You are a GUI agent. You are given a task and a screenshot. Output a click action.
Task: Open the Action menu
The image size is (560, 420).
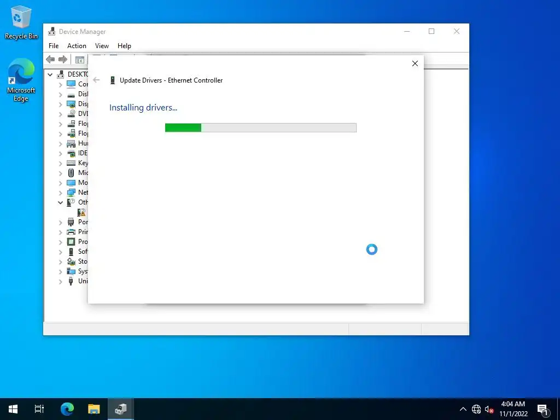(x=77, y=46)
